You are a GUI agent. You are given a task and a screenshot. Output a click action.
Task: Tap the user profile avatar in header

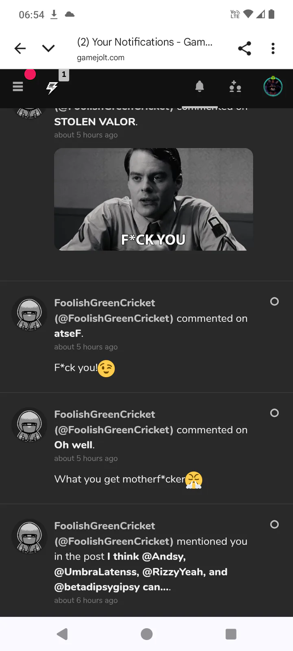tap(273, 87)
